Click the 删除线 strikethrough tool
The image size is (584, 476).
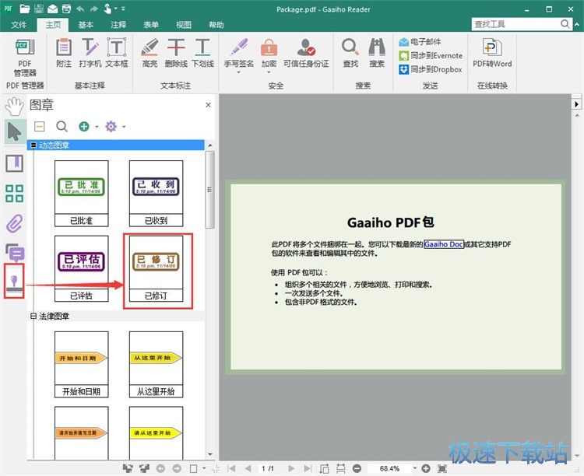[176, 53]
